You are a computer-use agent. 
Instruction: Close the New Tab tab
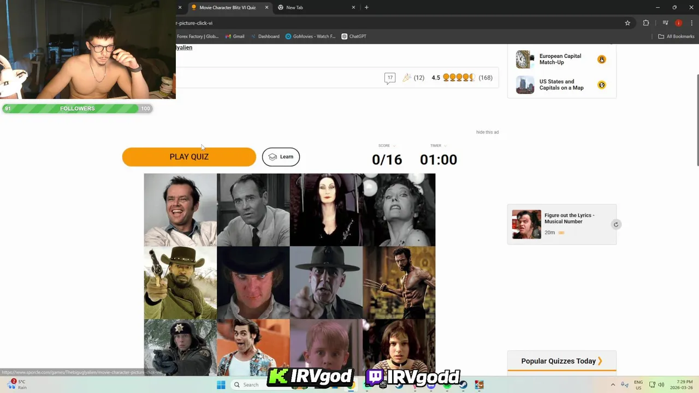point(353,8)
